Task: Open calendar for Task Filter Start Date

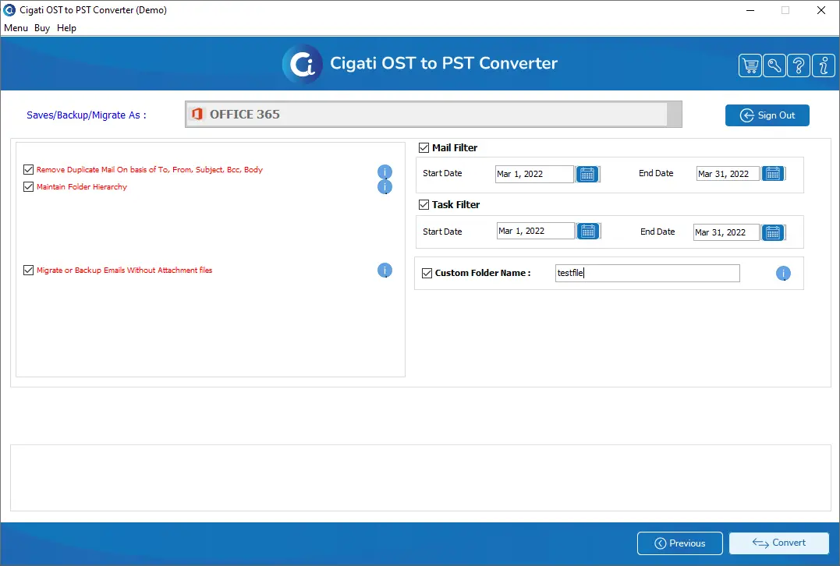Action: [588, 231]
